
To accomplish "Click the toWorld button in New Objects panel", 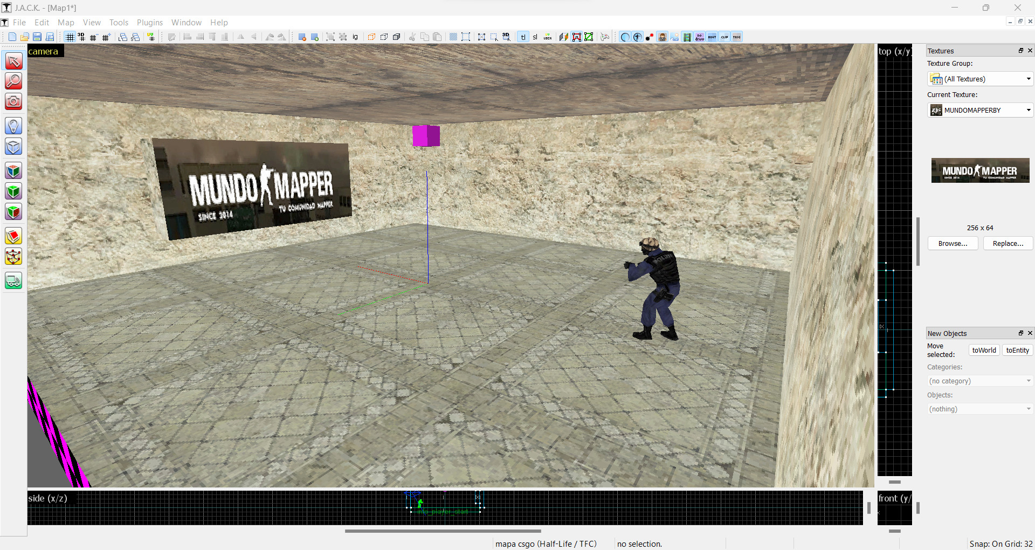I will tap(983, 350).
